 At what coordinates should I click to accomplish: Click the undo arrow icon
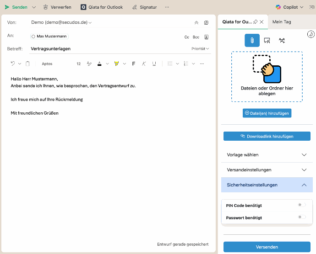tap(13, 63)
